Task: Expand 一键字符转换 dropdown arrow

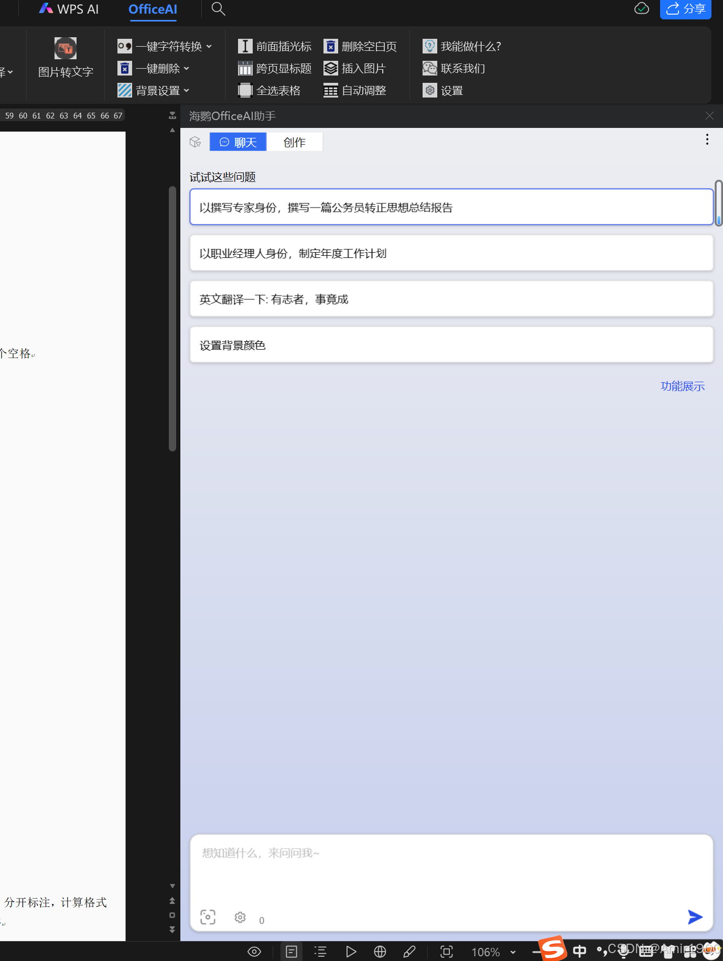Action: (x=209, y=46)
